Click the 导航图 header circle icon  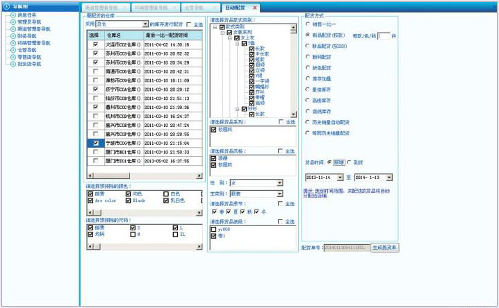pyautogui.click(x=7, y=6)
